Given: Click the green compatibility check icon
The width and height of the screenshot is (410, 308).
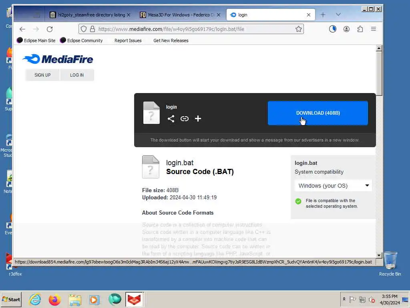Looking at the screenshot, I should 298,201.
